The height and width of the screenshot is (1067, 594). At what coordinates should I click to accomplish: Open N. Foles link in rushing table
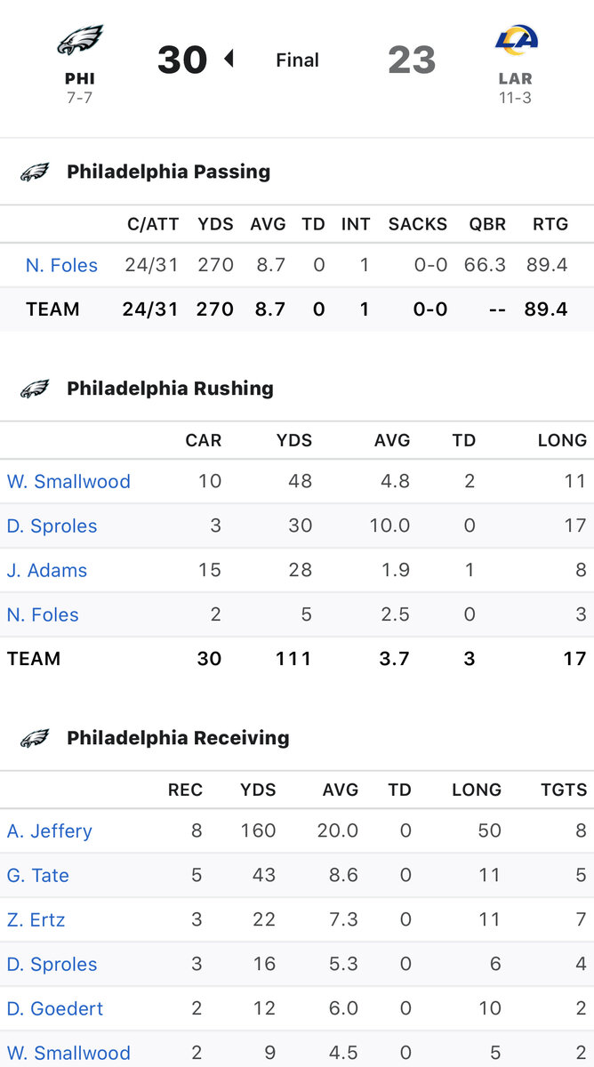tap(43, 614)
